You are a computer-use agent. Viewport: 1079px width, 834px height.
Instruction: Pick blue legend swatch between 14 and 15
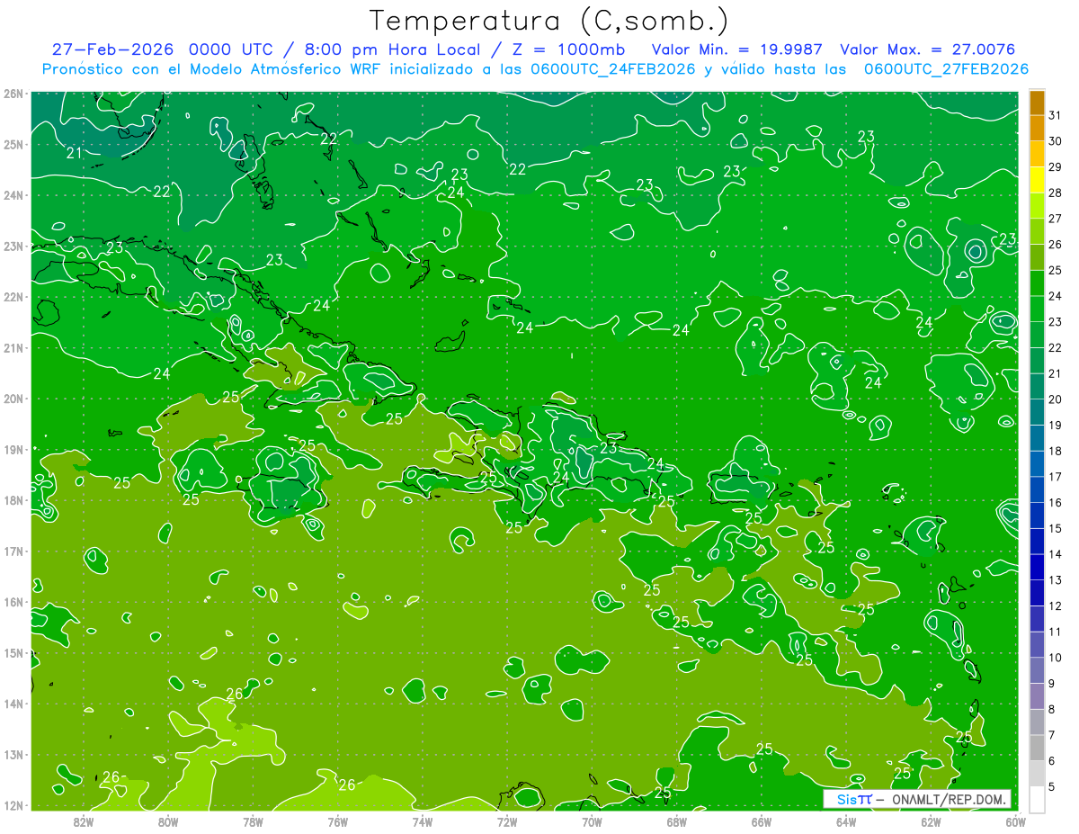point(1037,542)
